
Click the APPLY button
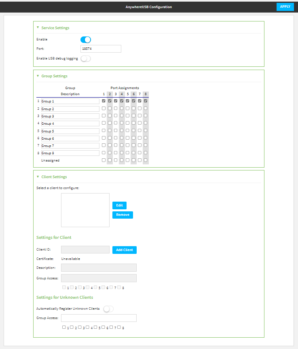click(x=285, y=6)
